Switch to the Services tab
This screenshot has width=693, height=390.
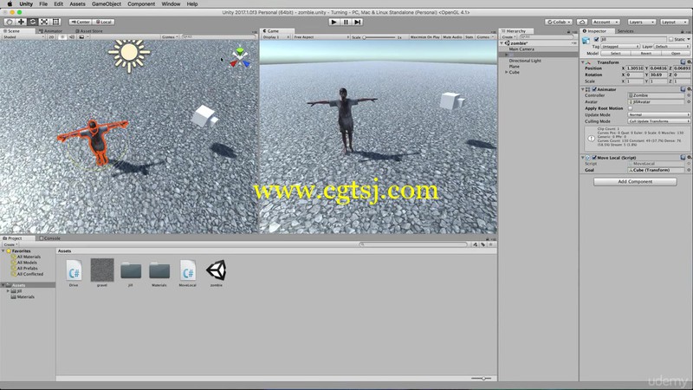625,31
